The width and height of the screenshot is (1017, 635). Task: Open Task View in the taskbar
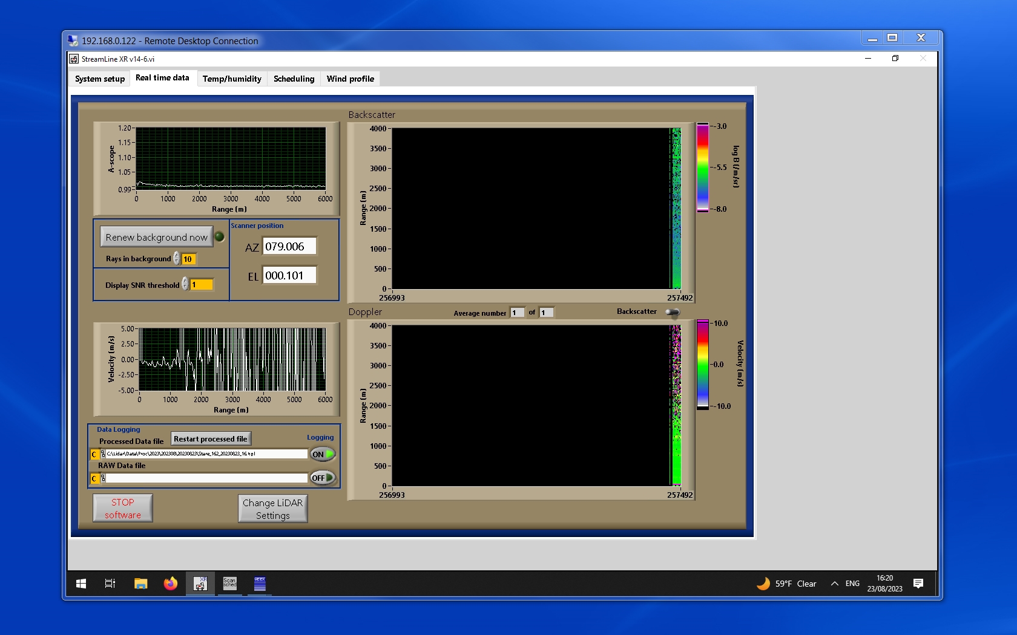click(x=110, y=584)
